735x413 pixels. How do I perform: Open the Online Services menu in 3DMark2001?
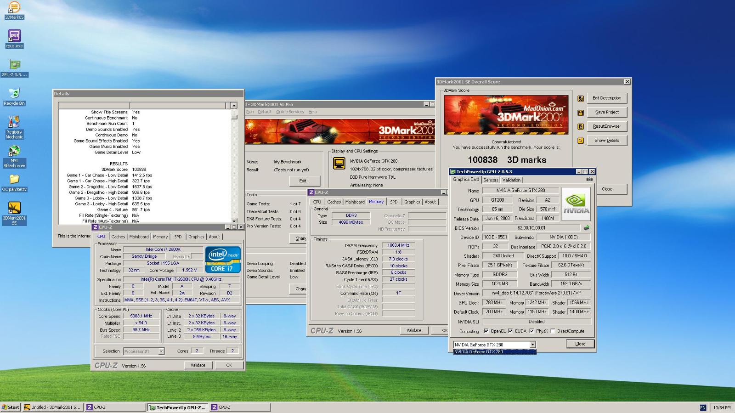[x=290, y=112]
